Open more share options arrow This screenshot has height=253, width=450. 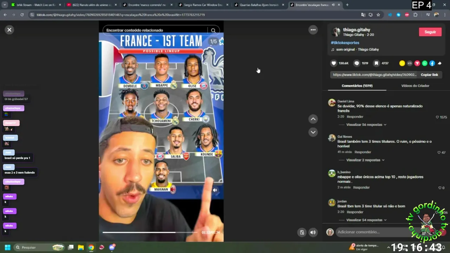coord(439,63)
